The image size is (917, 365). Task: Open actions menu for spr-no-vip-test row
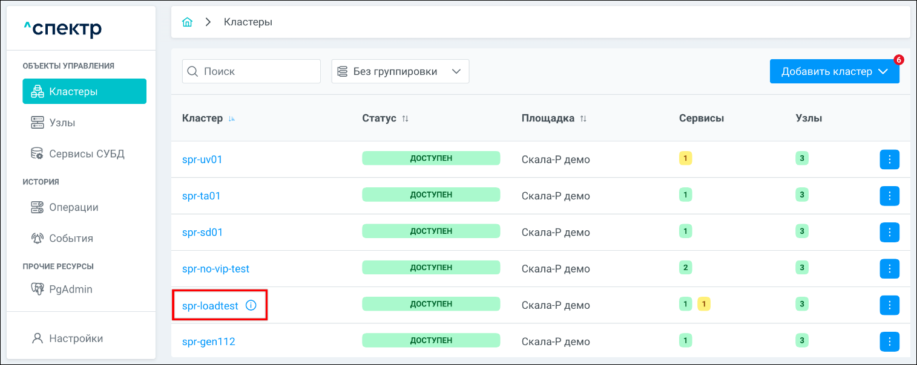coord(889,268)
